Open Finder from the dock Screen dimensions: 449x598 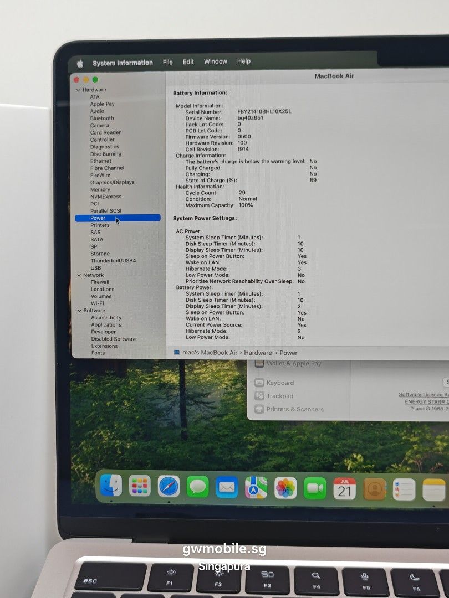tap(111, 485)
